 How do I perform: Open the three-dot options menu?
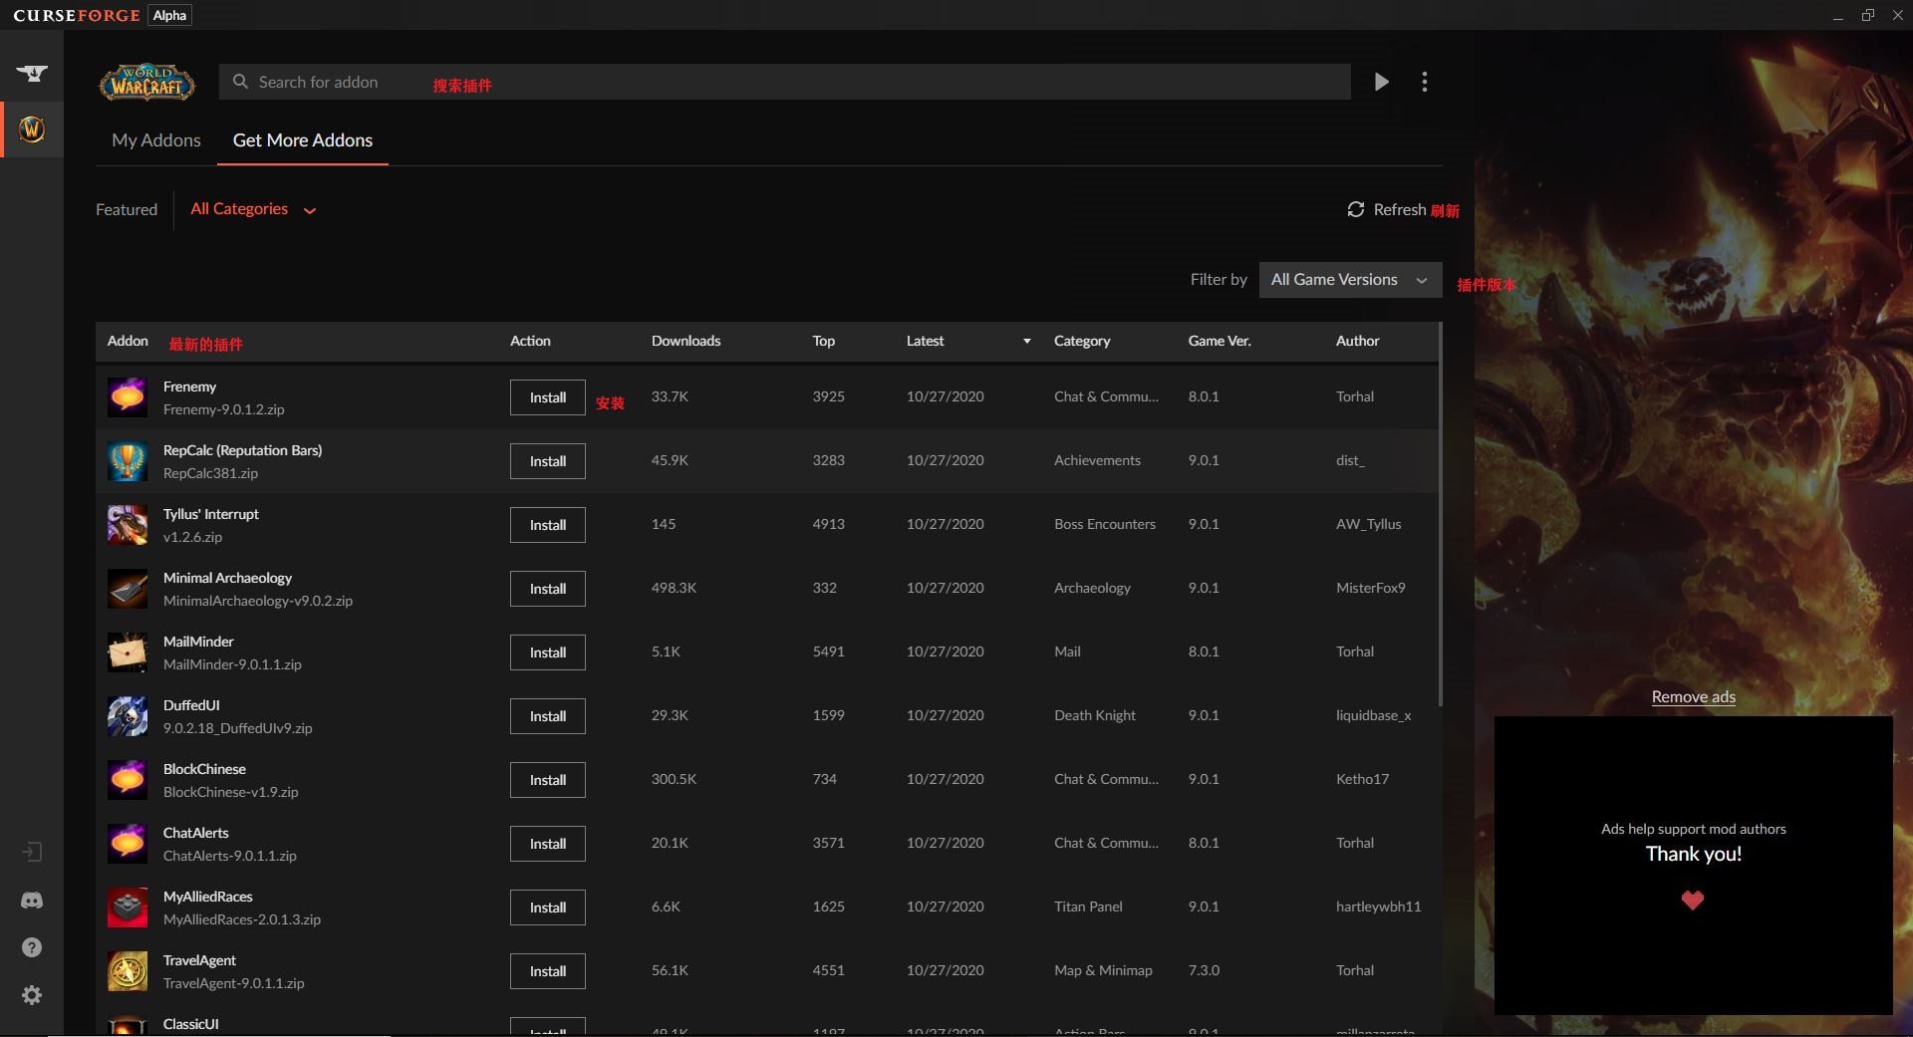[1425, 82]
